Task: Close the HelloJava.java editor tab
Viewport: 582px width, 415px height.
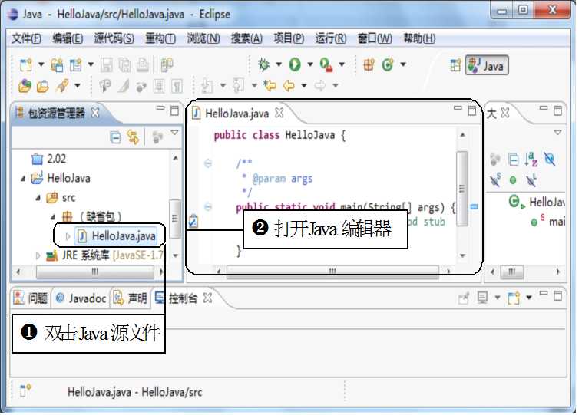Action: tap(279, 112)
